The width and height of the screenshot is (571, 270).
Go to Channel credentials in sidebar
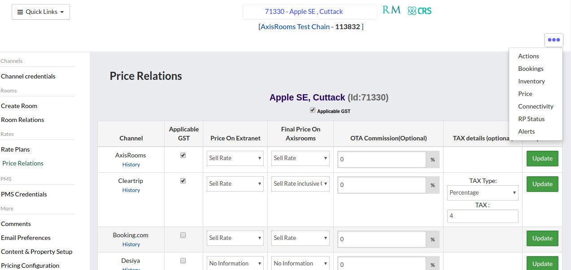[x=28, y=76]
